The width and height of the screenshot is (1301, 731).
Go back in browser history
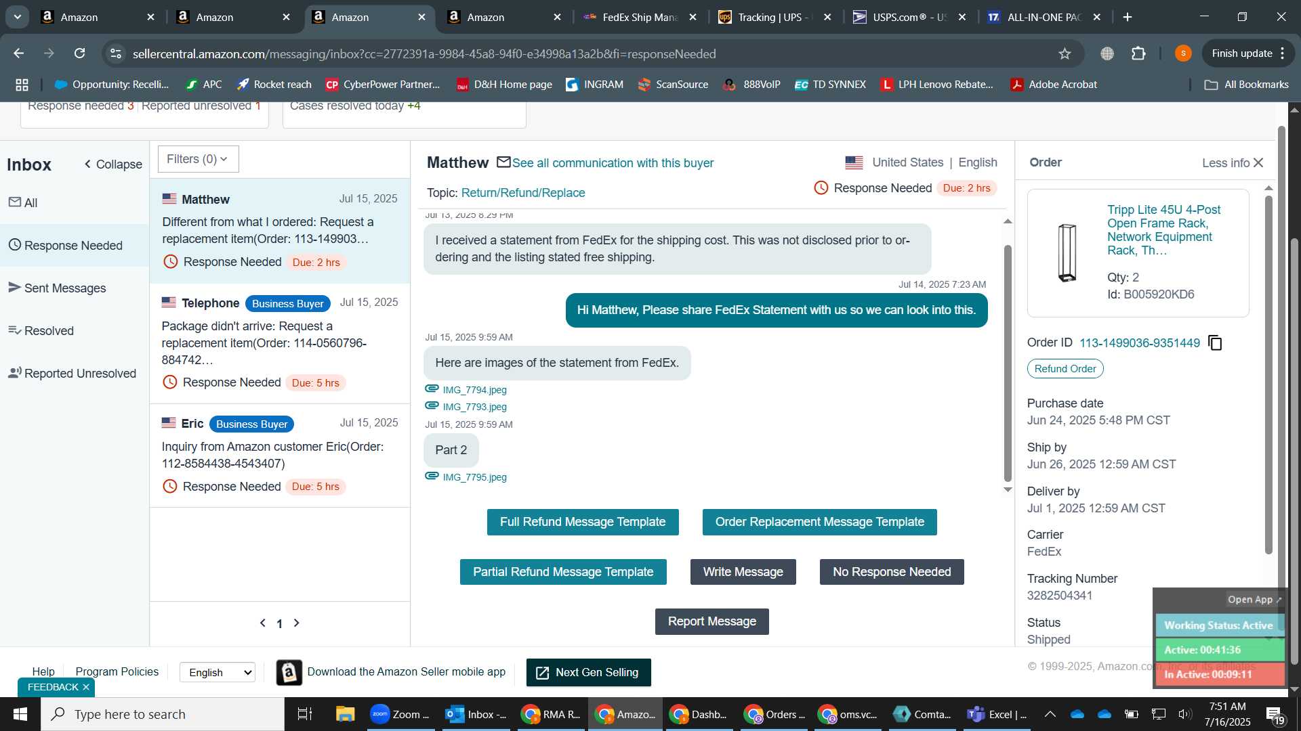19,53
